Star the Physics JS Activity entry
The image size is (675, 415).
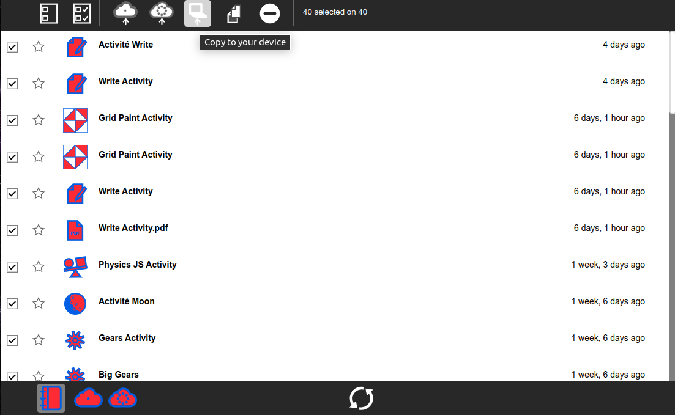(39, 266)
